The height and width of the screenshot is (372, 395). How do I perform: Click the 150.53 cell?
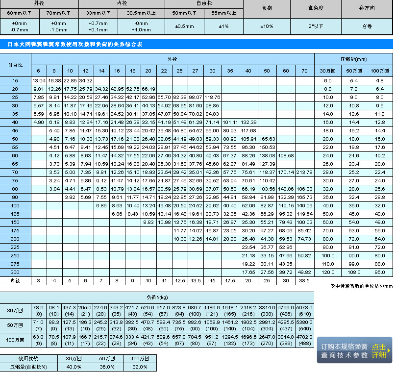267,148
